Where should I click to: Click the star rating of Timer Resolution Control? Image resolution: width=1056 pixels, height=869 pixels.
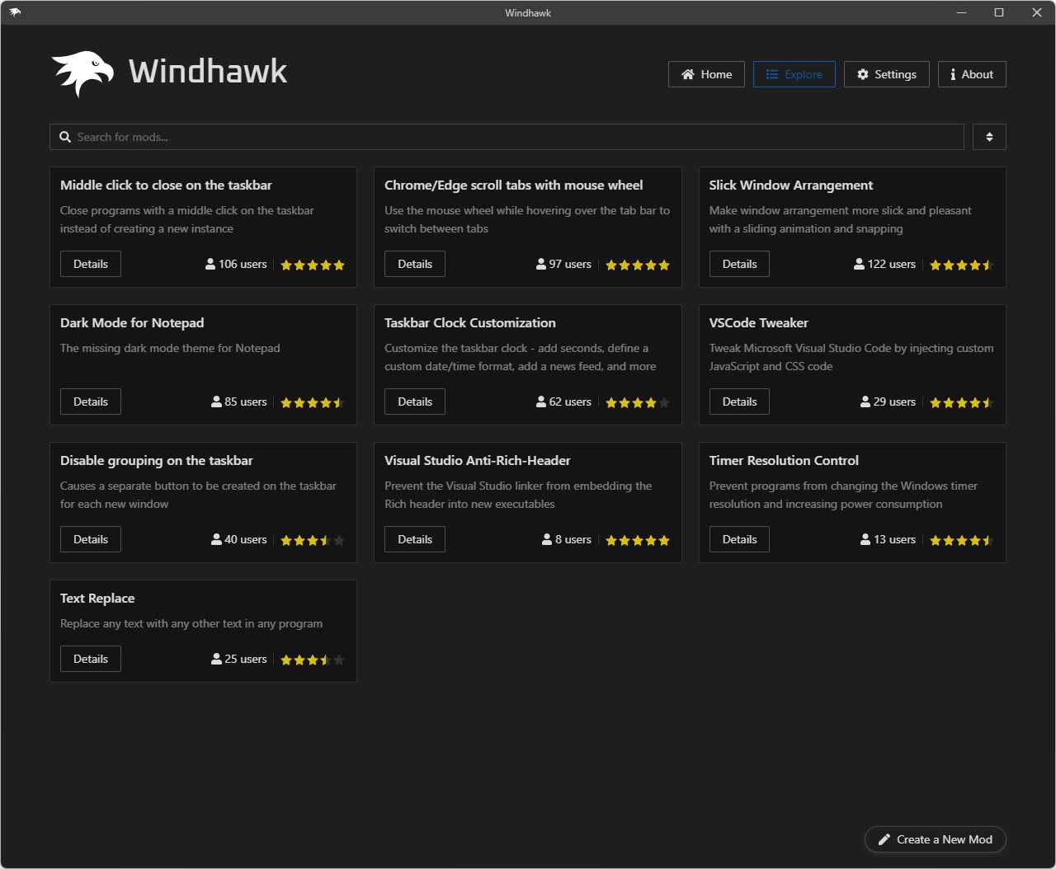coord(962,540)
